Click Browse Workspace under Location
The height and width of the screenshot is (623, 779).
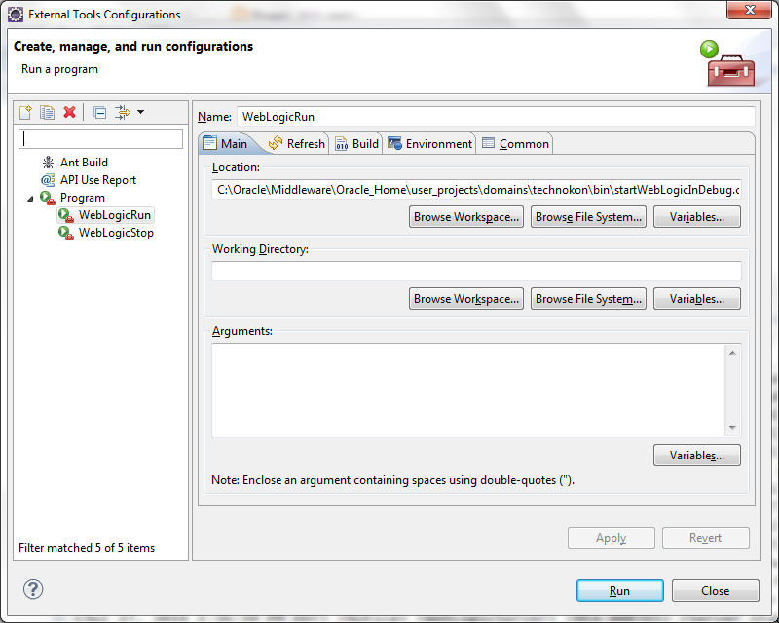[x=465, y=216]
